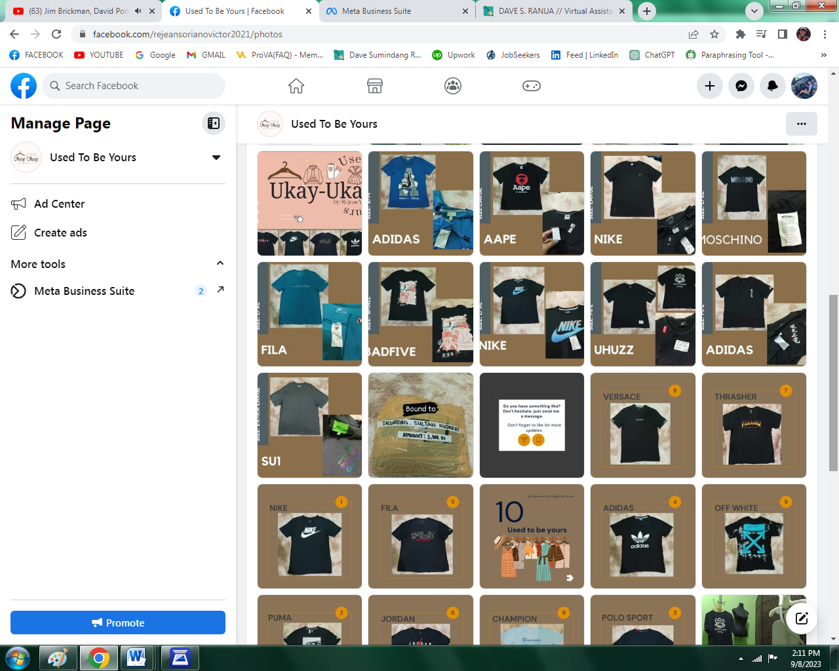Open Microsoft Word from the taskbar
Image resolution: width=839 pixels, height=671 pixels.
(137, 658)
